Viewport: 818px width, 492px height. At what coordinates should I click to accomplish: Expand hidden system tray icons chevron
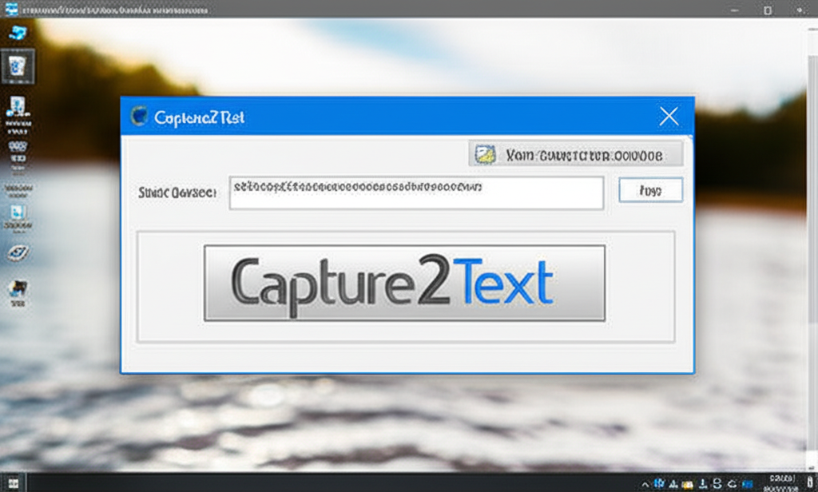[646, 483]
